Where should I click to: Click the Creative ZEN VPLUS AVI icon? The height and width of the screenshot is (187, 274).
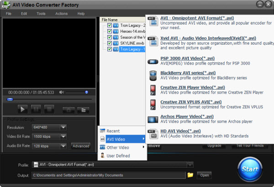(153, 105)
